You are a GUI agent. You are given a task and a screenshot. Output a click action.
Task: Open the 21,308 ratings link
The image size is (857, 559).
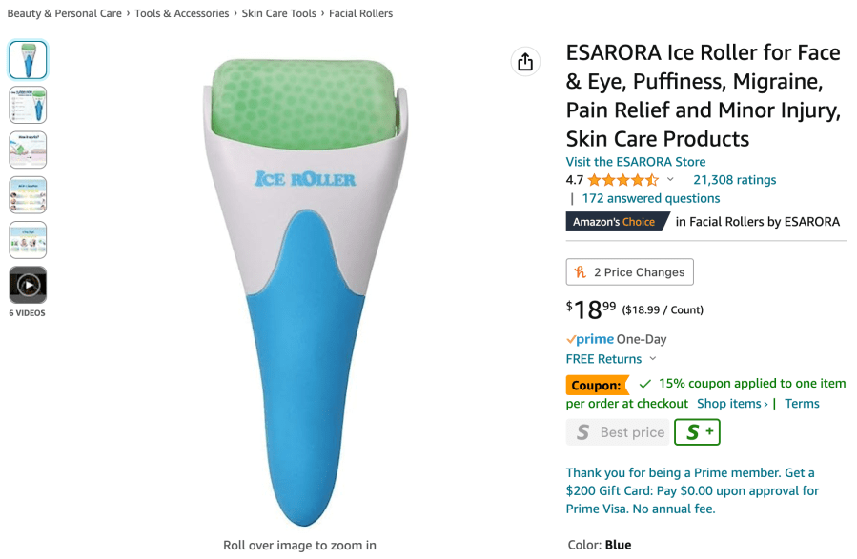pyautogui.click(x=735, y=180)
